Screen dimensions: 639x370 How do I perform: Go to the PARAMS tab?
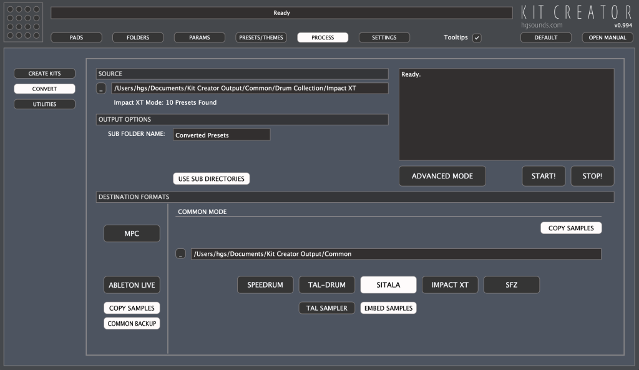[199, 37]
